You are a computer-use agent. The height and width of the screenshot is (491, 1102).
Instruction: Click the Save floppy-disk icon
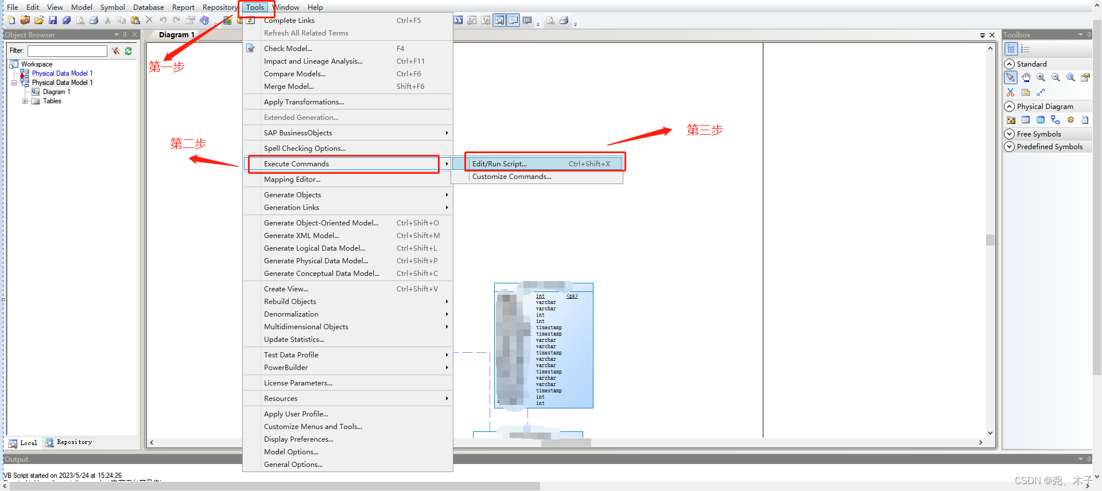tap(52, 20)
